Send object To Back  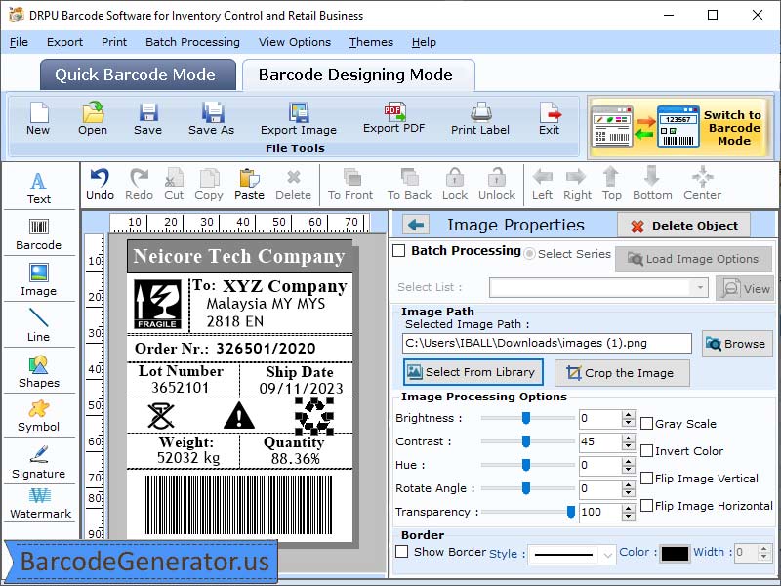(x=409, y=185)
